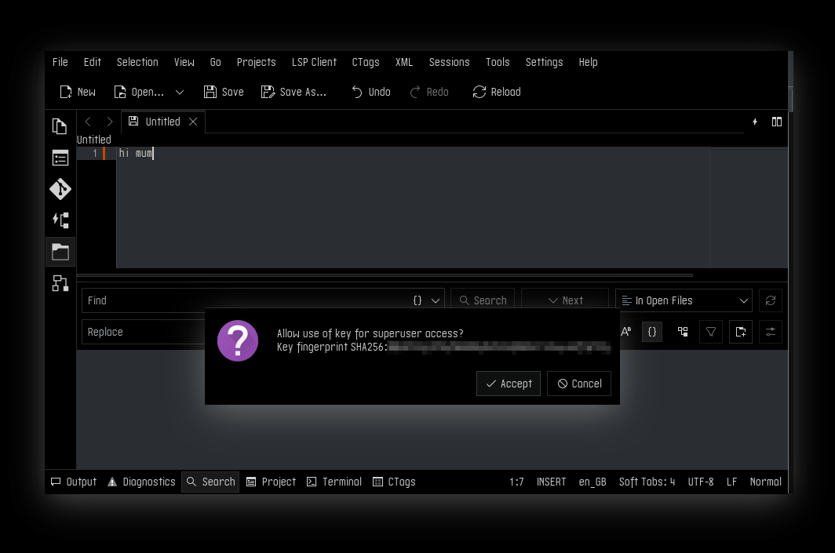This screenshot has width=835, height=553.
Task: Toggle the search filter funnel
Action: coord(710,332)
